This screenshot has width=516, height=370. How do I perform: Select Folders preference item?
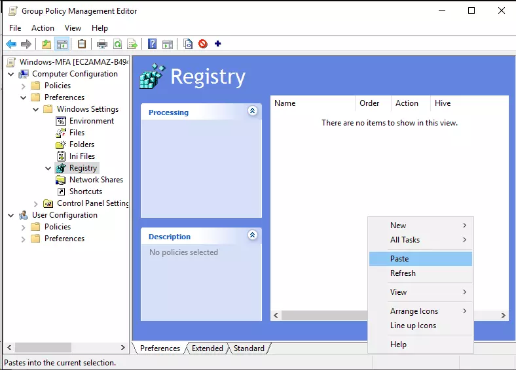tap(82, 144)
